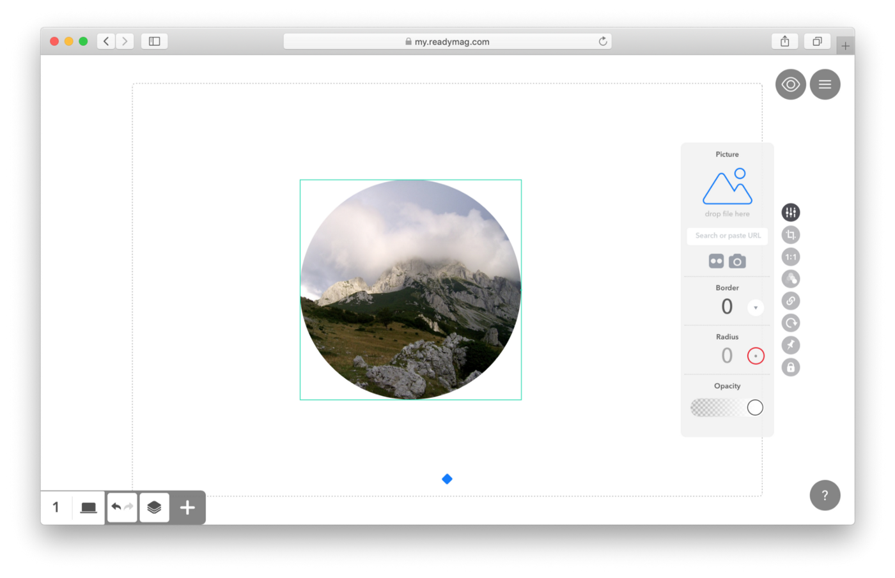Click the link chain icon
Image resolution: width=895 pixels, height=578 pixels.
tap(791, 301)
